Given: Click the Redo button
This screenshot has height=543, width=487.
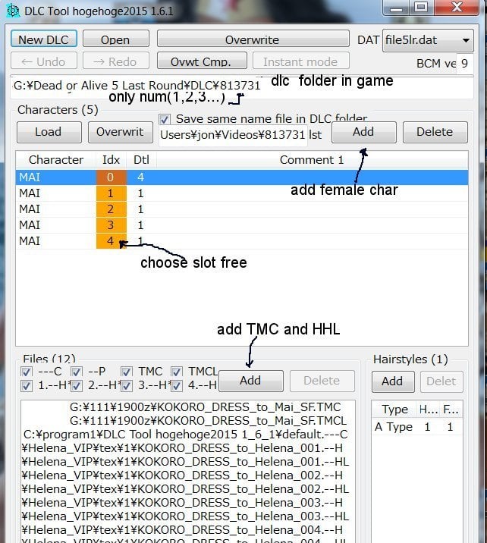Looking at the screenshot, I should tap(116, 61).
